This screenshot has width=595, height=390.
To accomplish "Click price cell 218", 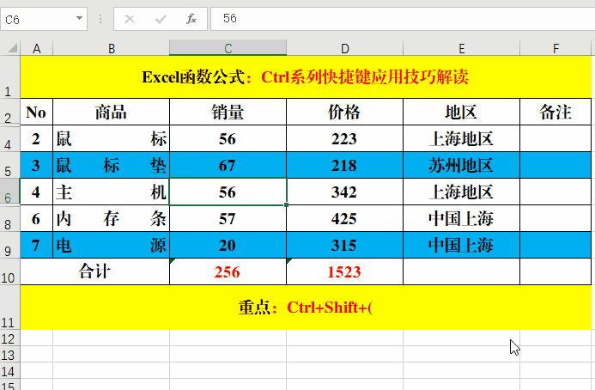I will (x=344, y=165).
